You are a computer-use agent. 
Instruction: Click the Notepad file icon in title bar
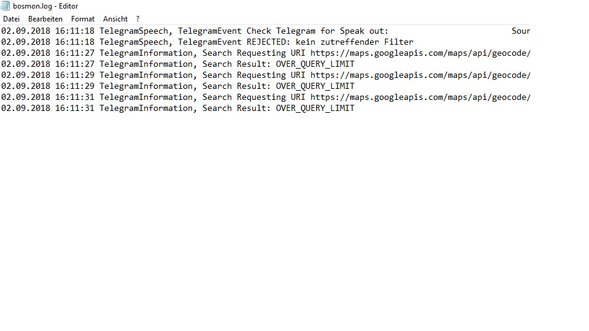point(6,6)
